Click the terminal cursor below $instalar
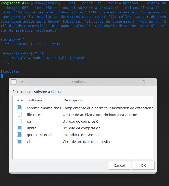 (x=2, y=76)
